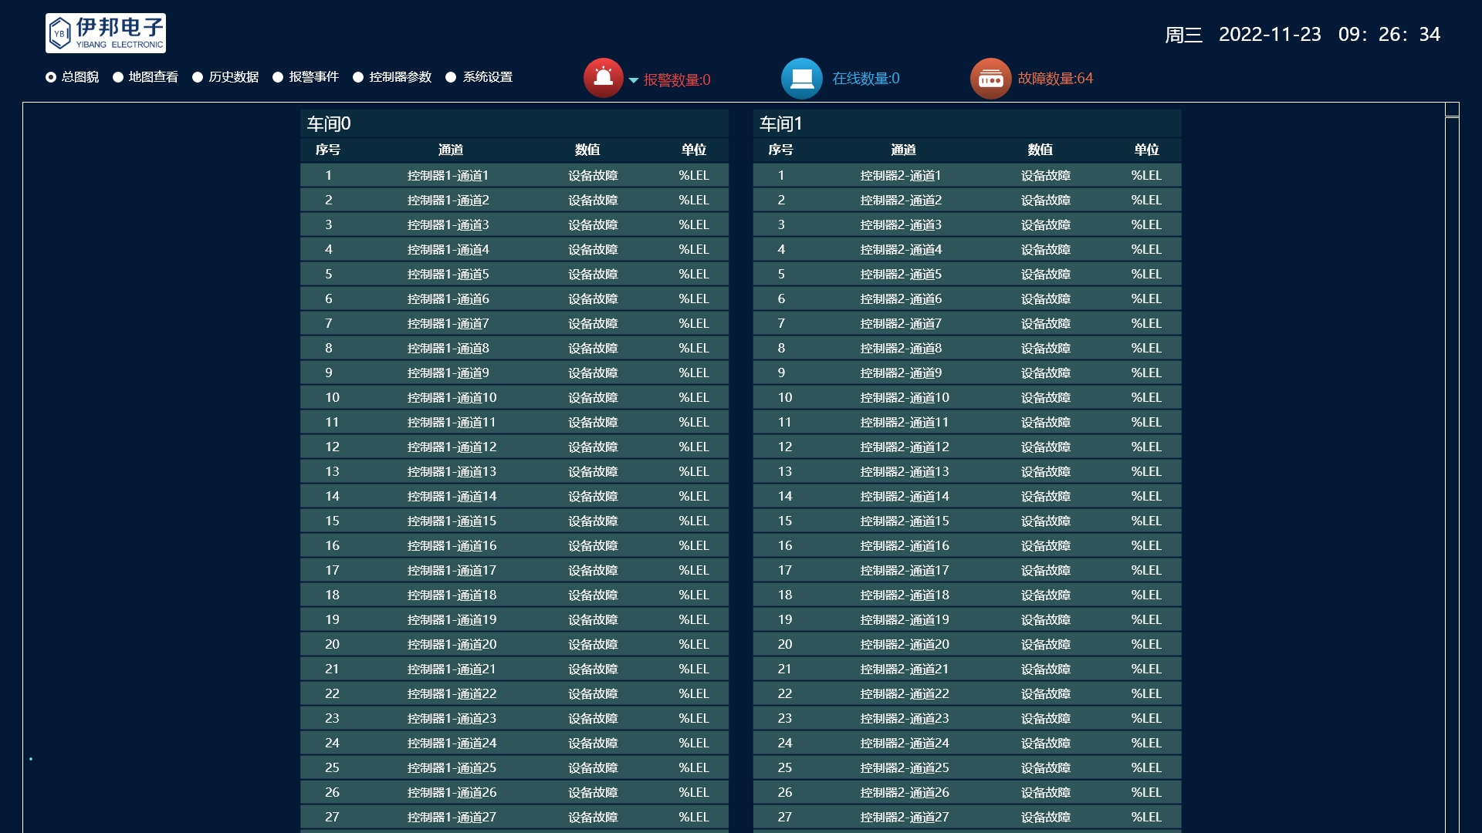
Task: Select the 地图查看 radio option
Action: pyautogui.click(x=118, y=77)
